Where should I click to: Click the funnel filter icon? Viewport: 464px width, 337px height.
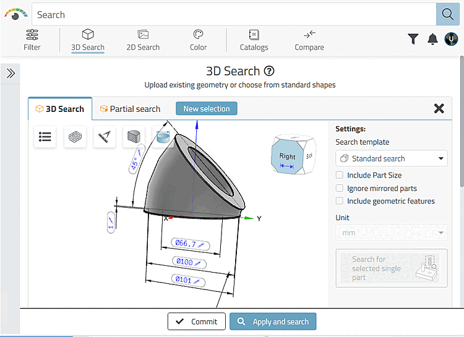point(413,39)
